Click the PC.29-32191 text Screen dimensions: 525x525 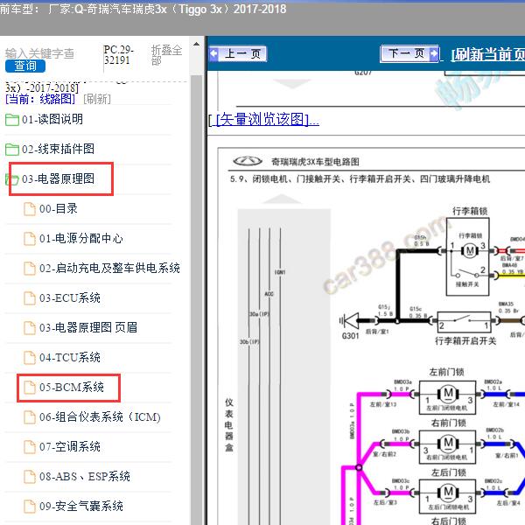[x=118, y=55]
